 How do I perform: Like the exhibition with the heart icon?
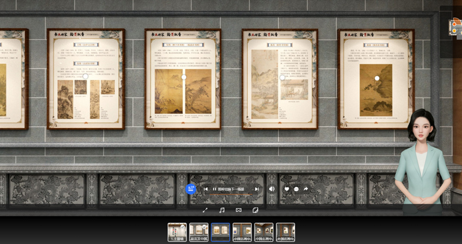(x=286, y=189)
